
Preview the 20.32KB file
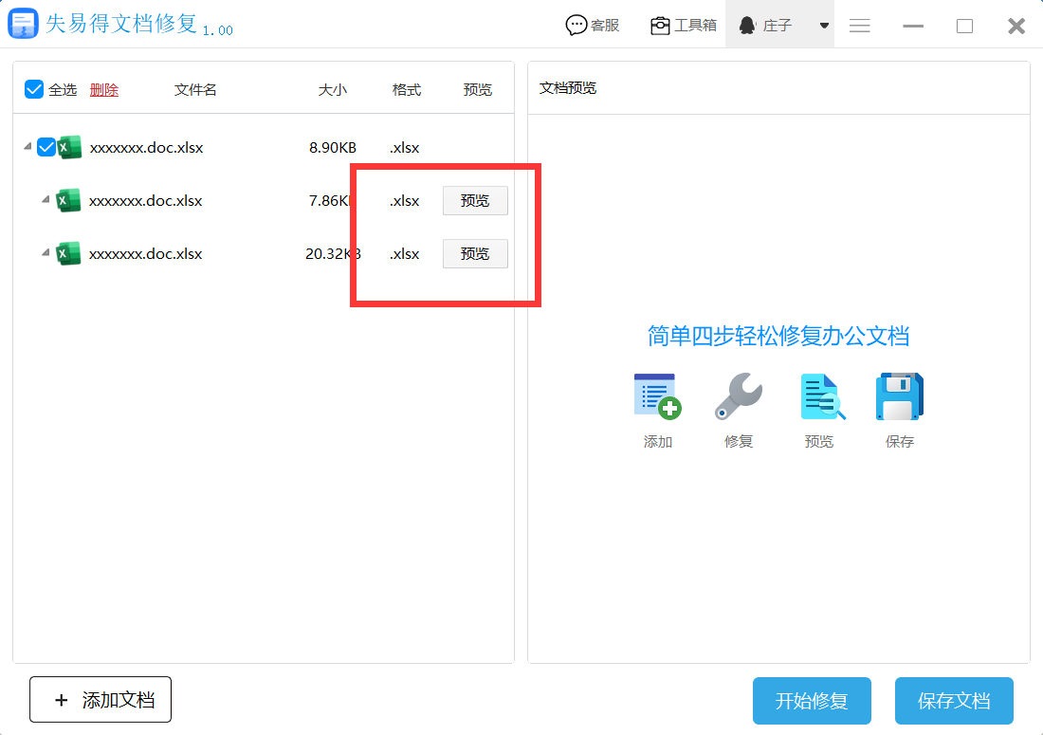click(x=475, y=254)
